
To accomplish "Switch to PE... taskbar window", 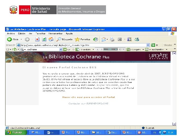I will 36,132.
